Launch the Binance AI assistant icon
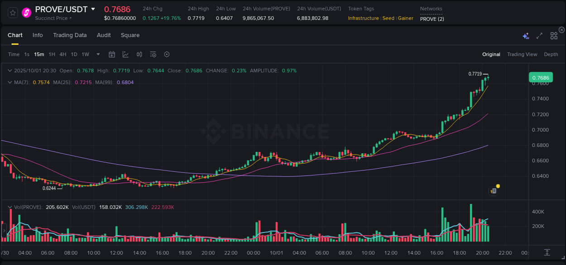Screen dimensions: 566x265 [526, 35]
